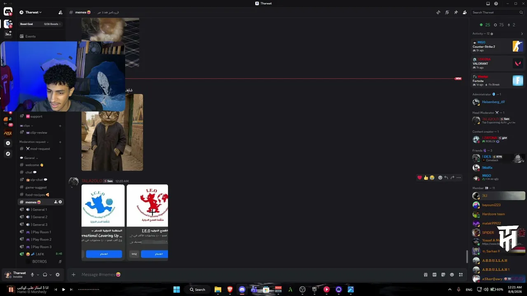The image size is (527, 296).
Task: Open cat in robe image attachment
Action: pyautogui.click(x=112, y=132)
